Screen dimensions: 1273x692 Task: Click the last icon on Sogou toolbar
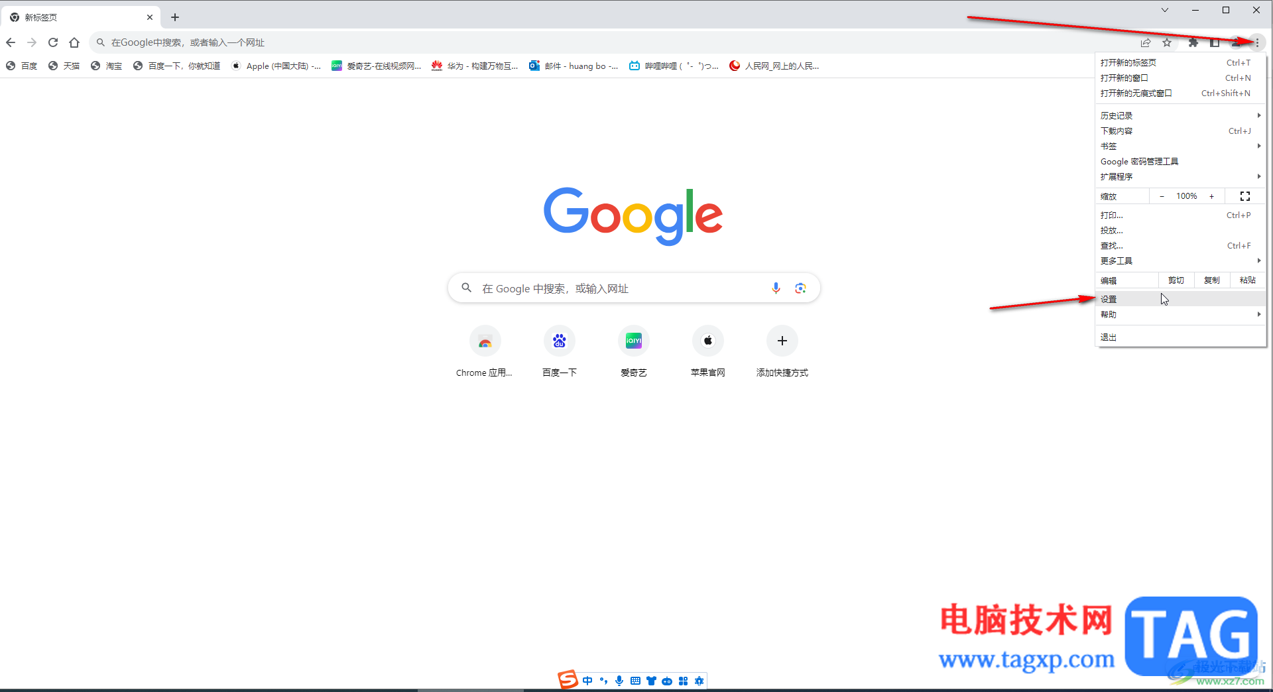(x=699, y=681)
